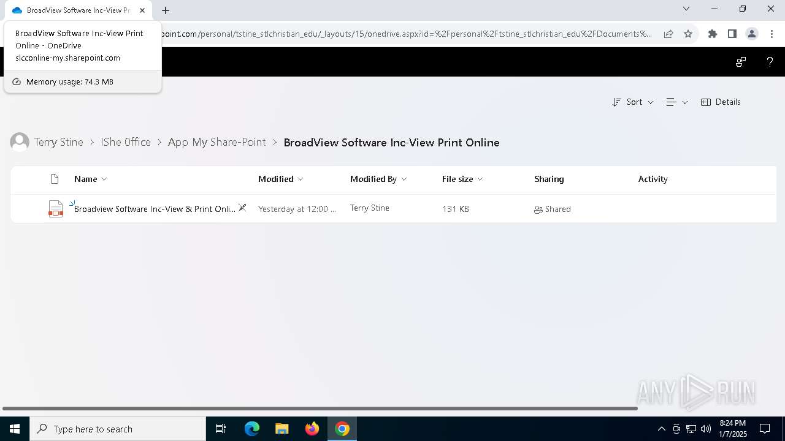
Task: Open the notification center icon
Action: (x=765, y=429)
